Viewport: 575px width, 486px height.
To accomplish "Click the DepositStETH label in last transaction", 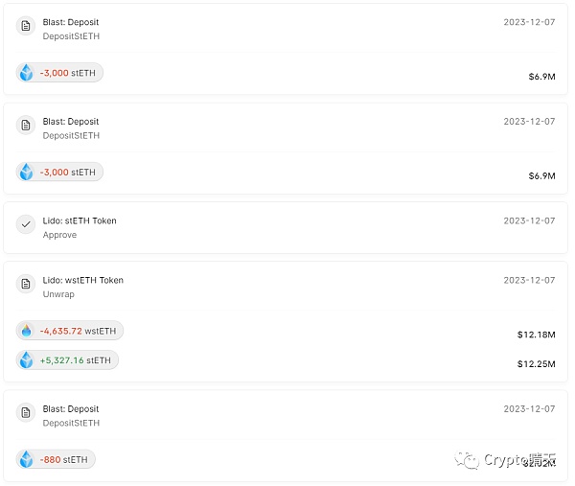I will click(x=71, y=423).
